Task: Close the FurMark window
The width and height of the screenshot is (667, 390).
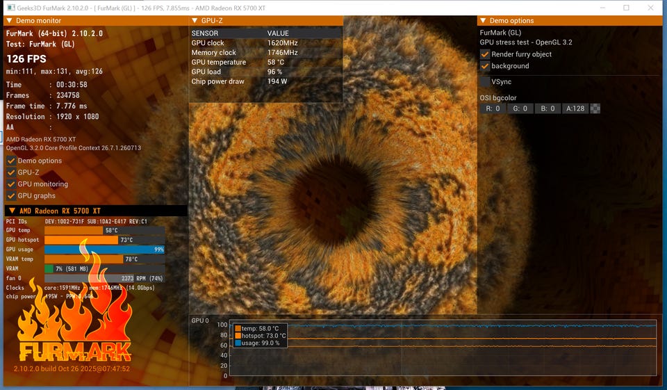Action: tap(650, 8)
